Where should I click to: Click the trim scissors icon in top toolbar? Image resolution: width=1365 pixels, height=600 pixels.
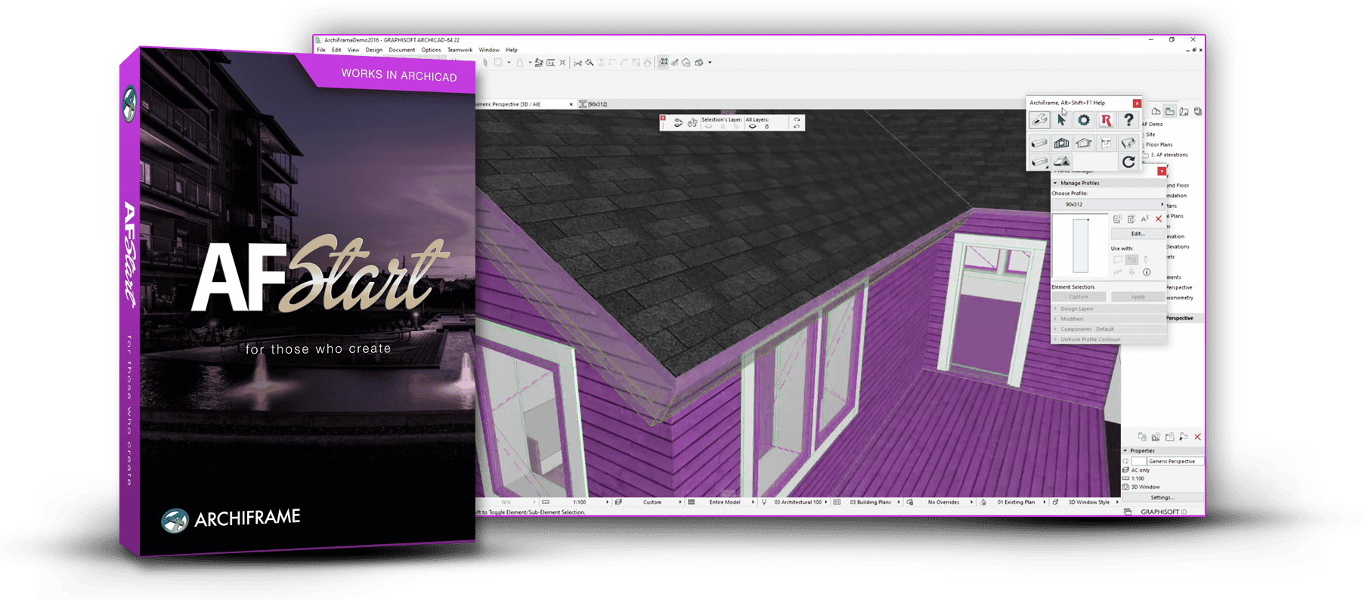578,63
